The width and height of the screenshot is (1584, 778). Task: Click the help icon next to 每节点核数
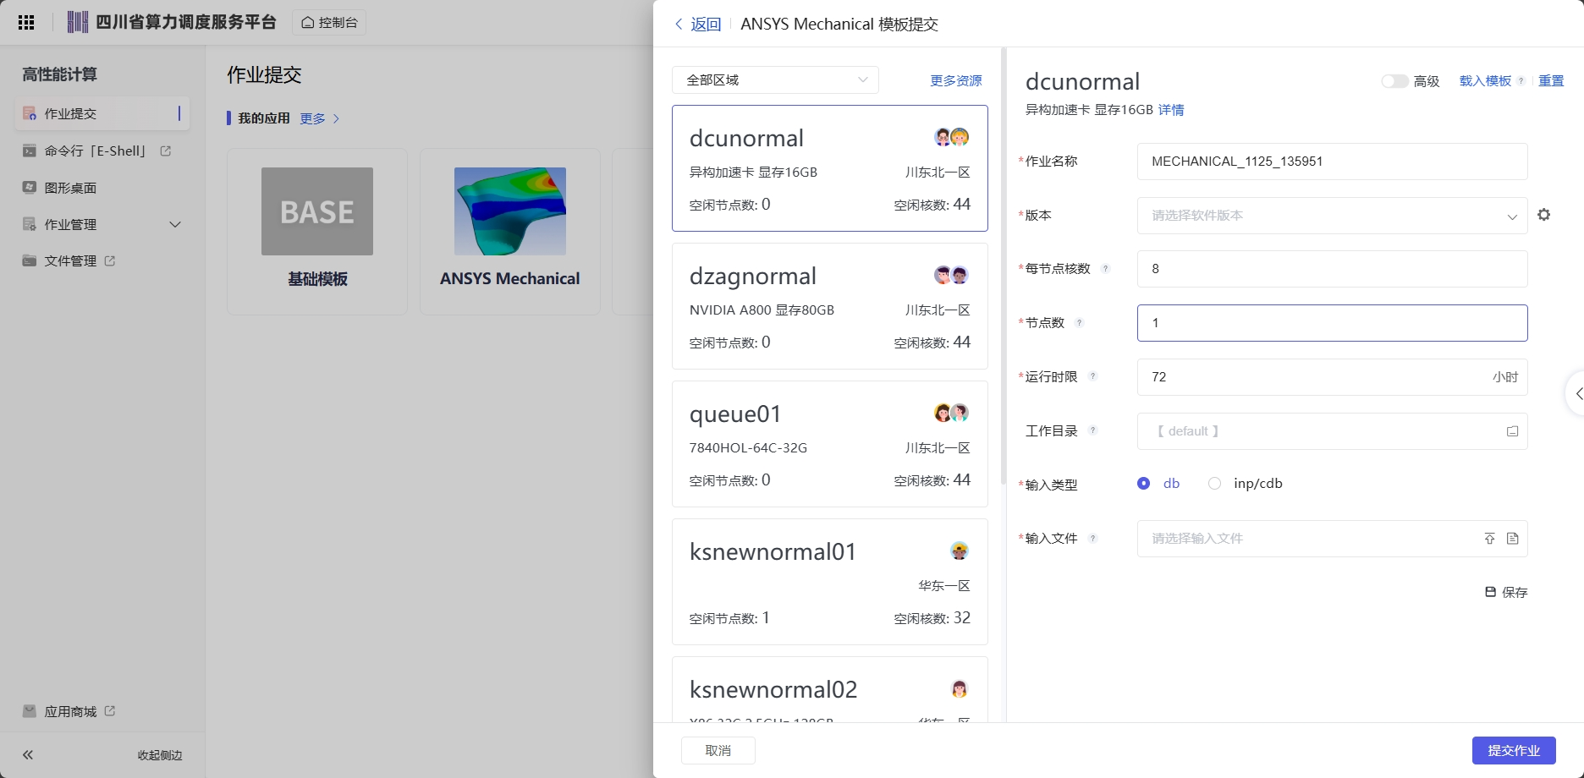point(1105,269)
